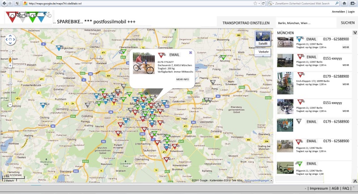Close the bike info popup bubble

point(190,53)
